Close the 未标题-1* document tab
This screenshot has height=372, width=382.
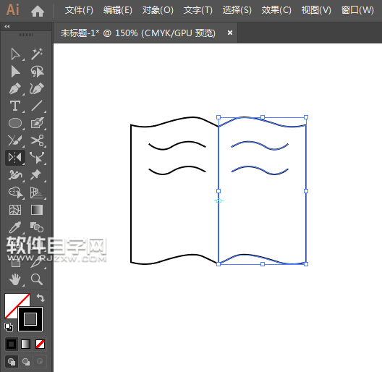point(230,33)
